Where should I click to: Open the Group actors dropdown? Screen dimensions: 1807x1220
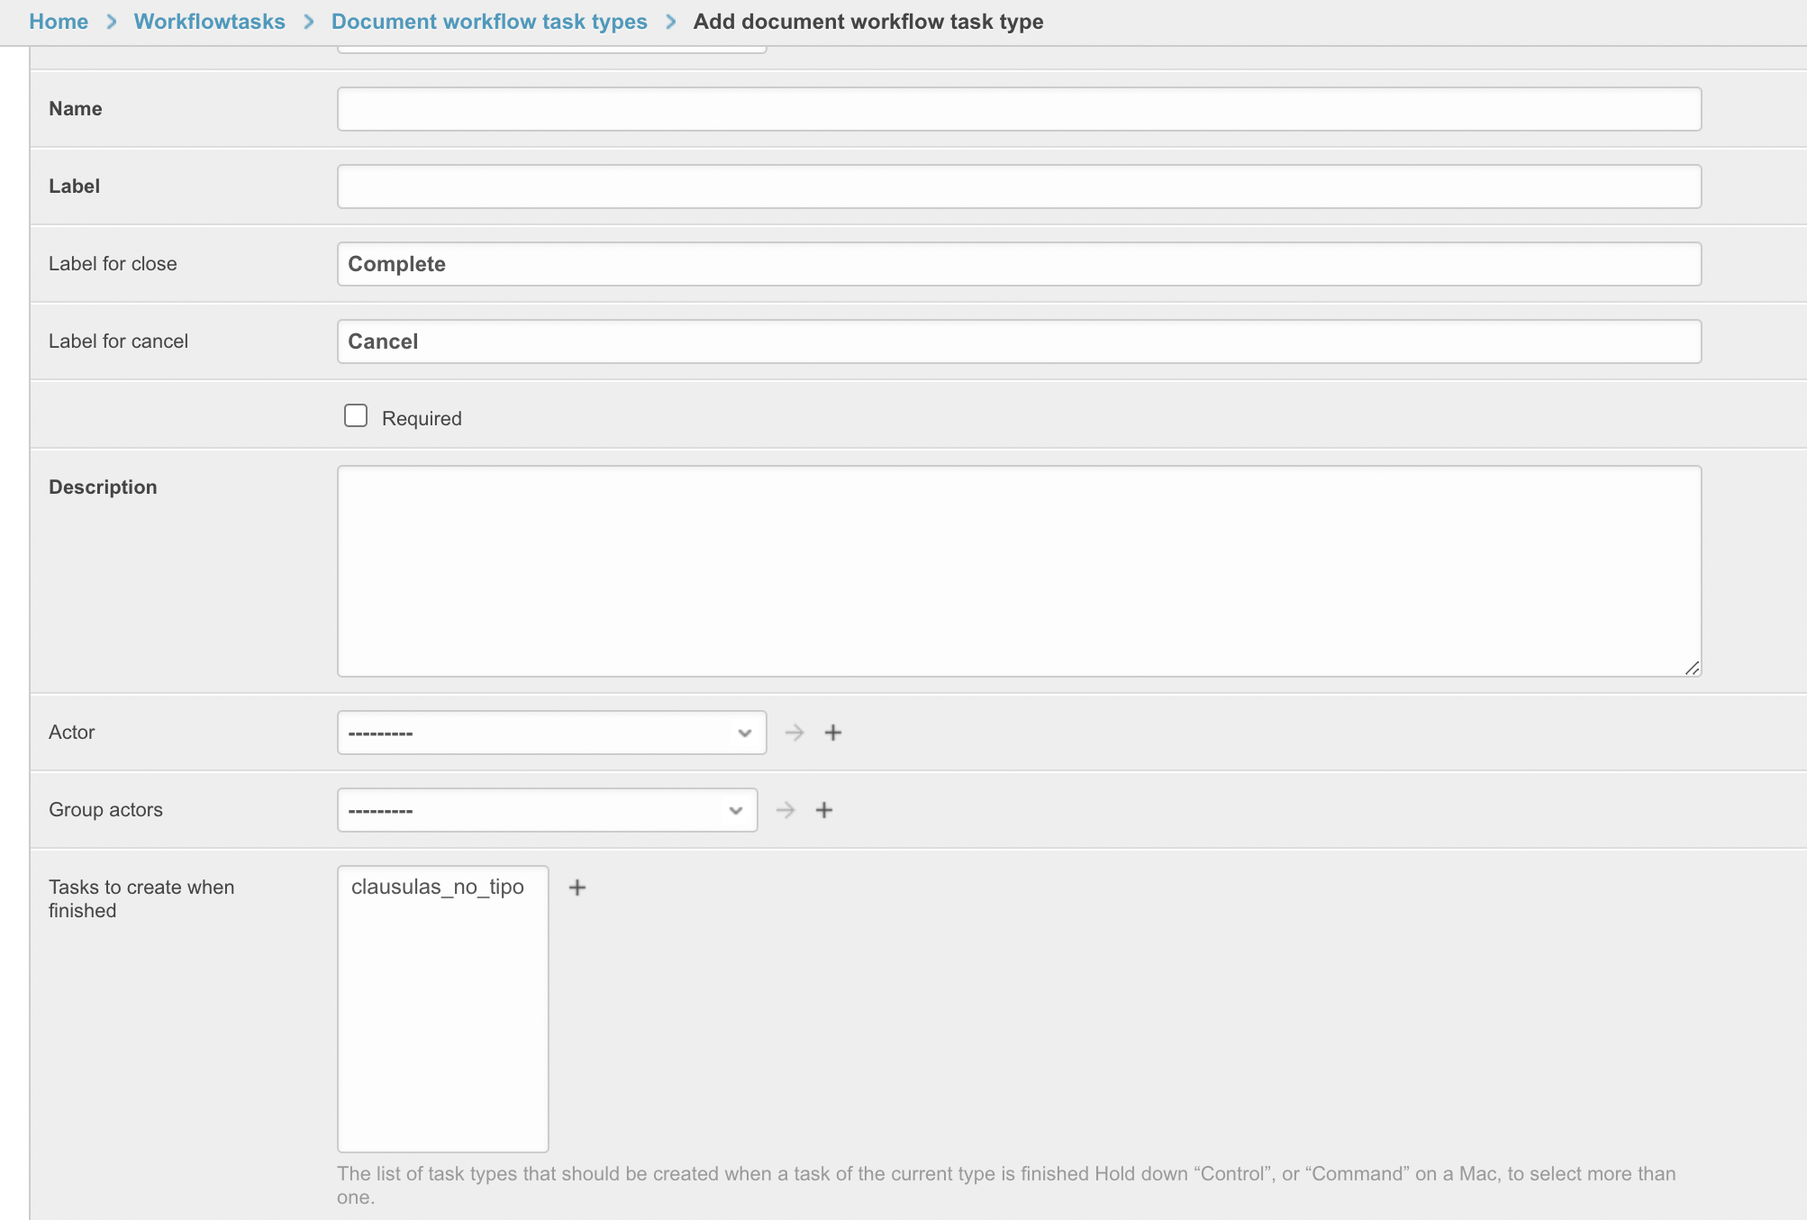tap(546, 810)
